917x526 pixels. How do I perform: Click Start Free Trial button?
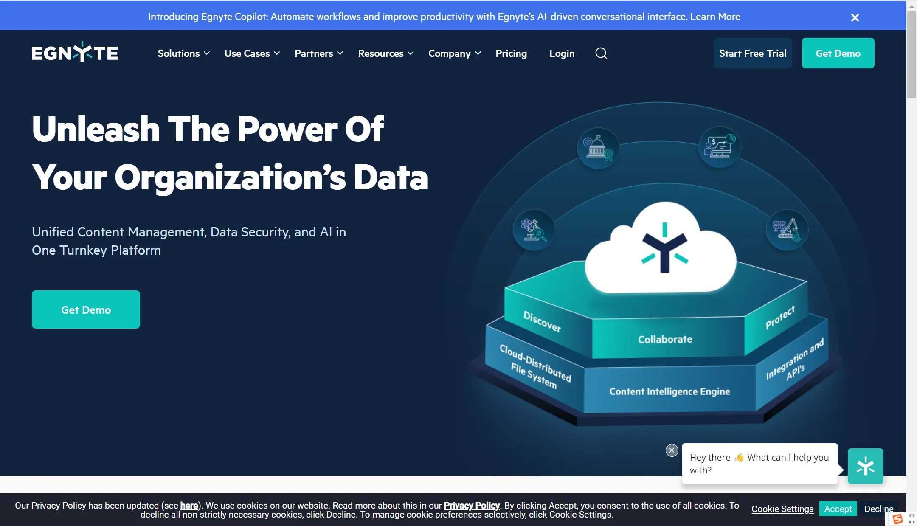(x=753, y=53)
